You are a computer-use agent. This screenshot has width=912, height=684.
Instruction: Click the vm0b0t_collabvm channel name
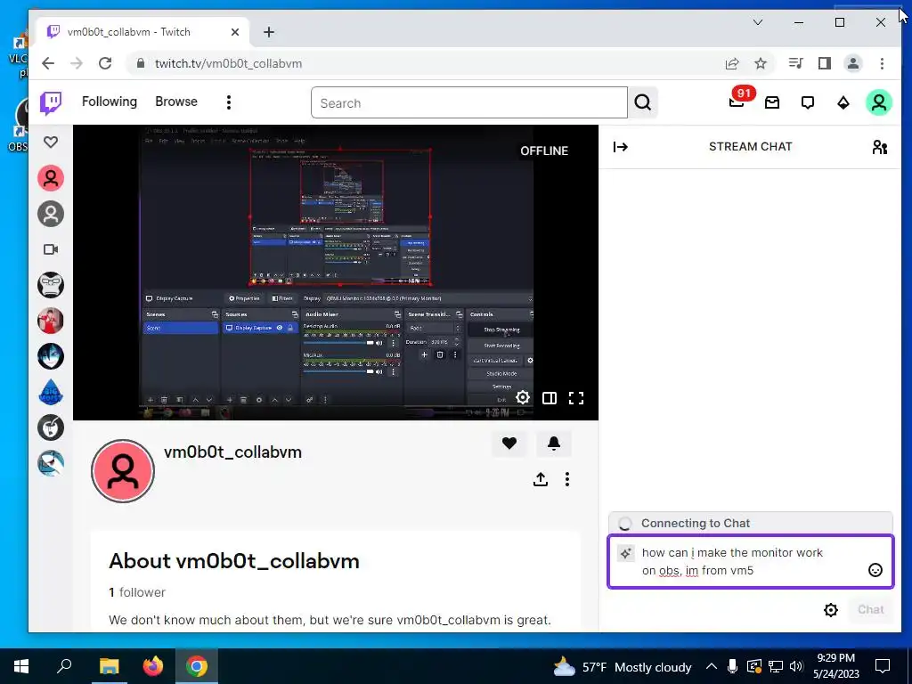point(232,452)
